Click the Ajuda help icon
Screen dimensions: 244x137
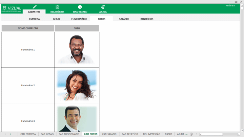(x=103, y=7)
